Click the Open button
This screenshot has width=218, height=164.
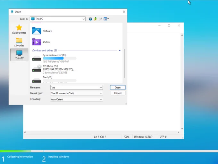pyautogui.click(x=118, y=88)
